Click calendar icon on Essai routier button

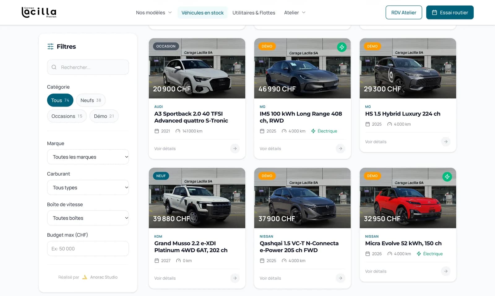pyautogui.click(x=434, y=13)
